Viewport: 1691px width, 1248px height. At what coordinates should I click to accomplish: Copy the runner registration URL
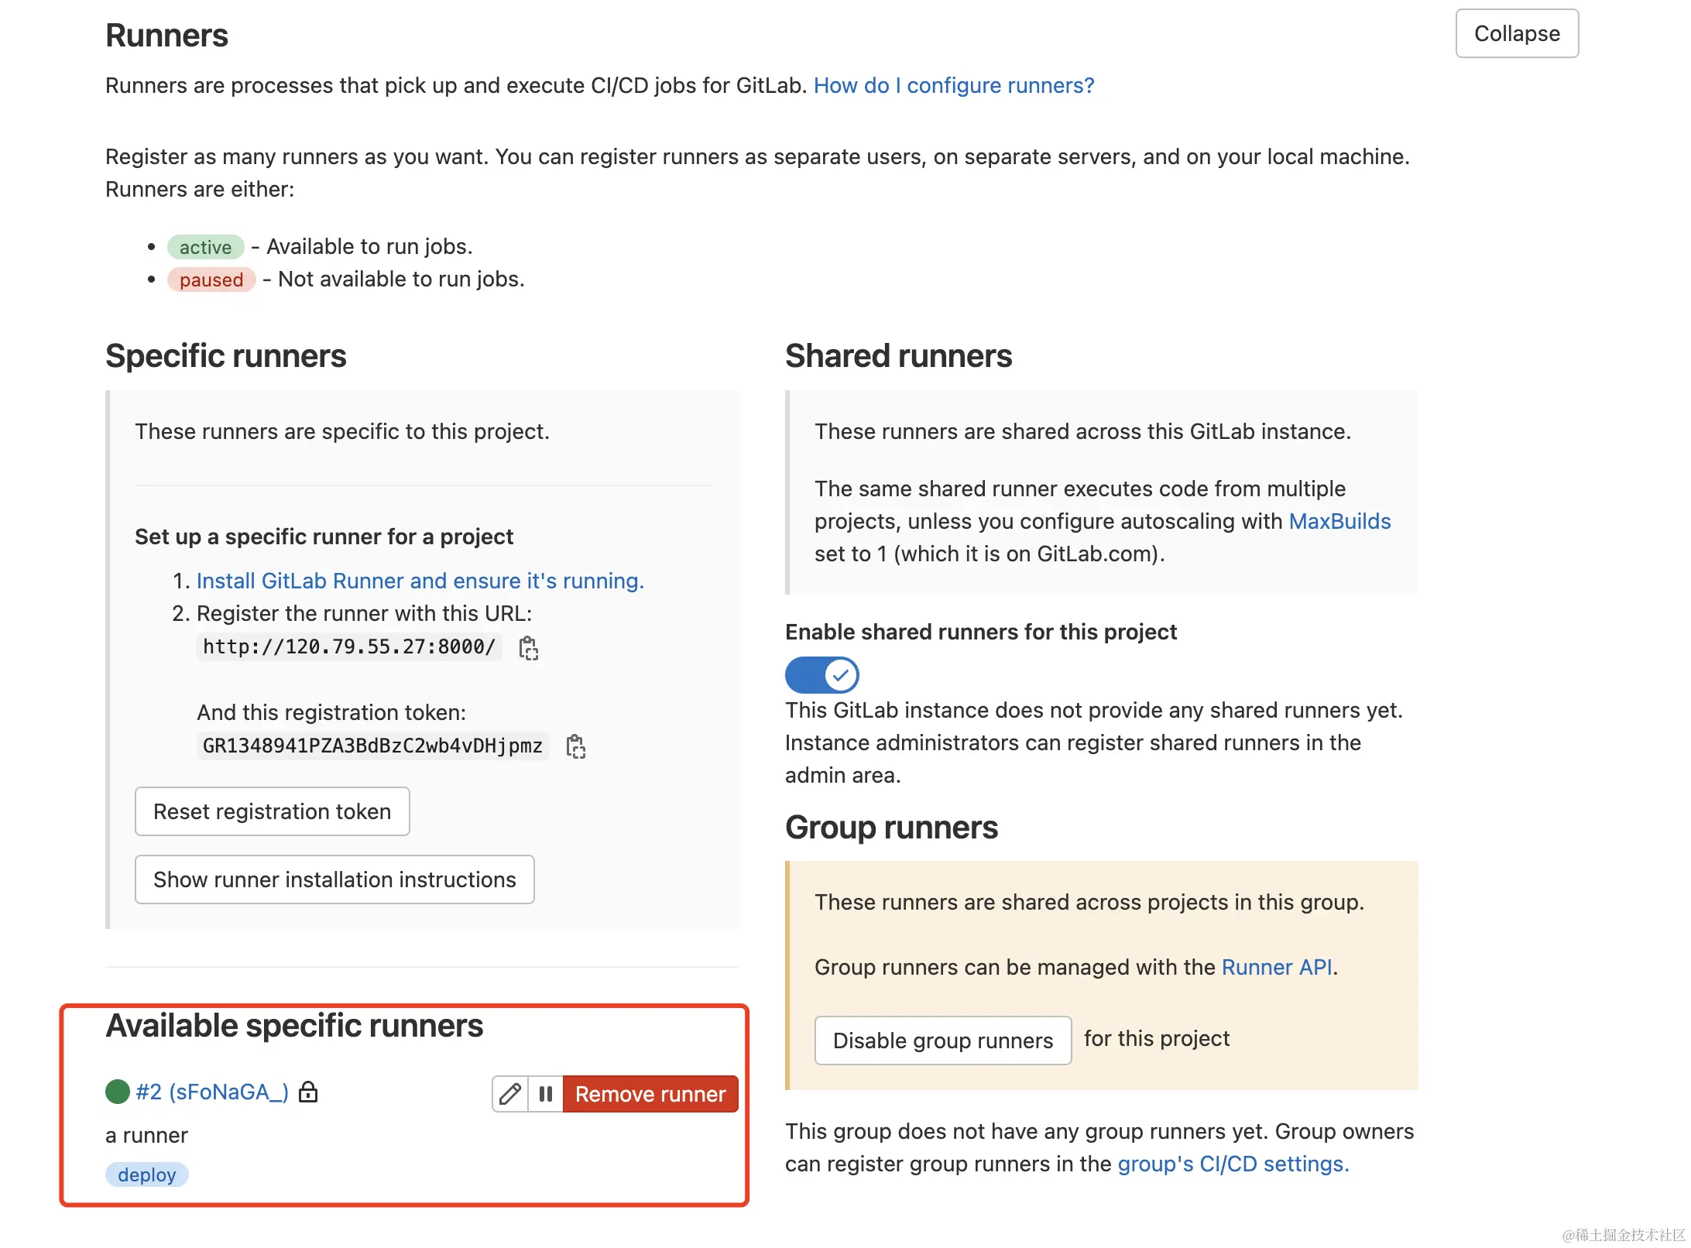point(528,648)
